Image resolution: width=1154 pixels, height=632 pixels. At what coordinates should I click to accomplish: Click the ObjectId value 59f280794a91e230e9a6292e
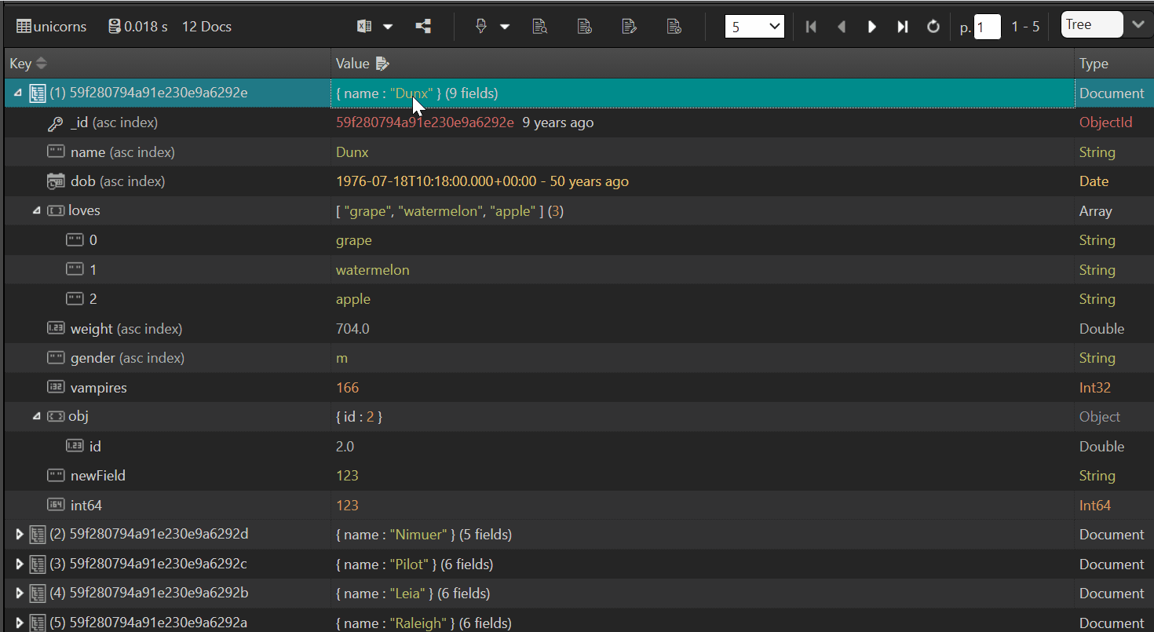(x=425, y=122)
